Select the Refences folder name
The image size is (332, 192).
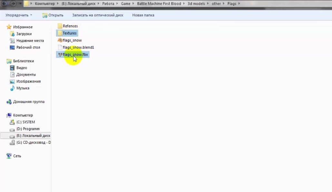(x=70, y=26)
